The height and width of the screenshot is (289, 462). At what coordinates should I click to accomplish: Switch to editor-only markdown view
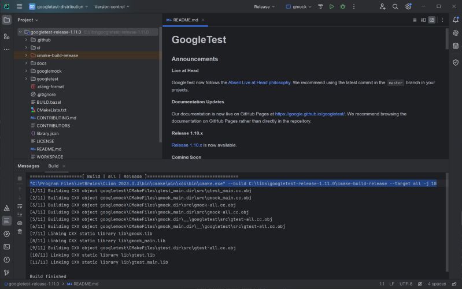coord(415,20)
